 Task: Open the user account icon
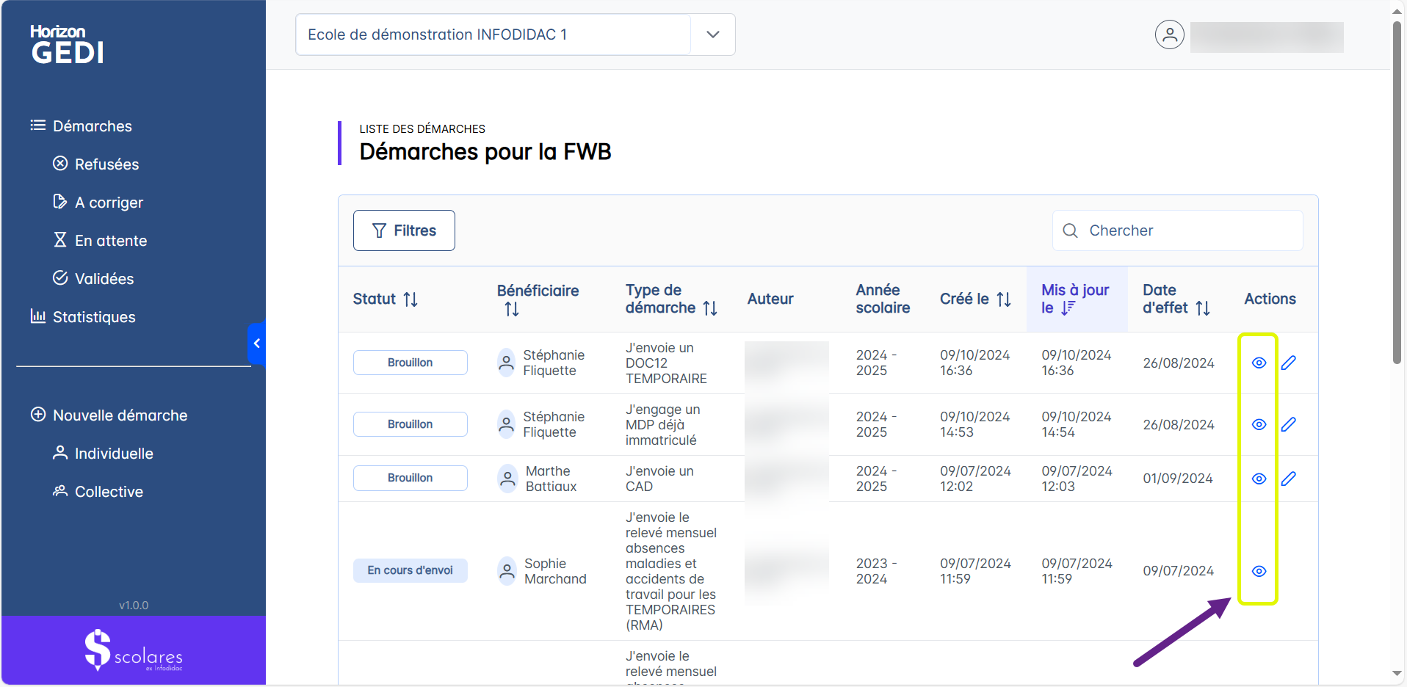(x=1170, y=34)
